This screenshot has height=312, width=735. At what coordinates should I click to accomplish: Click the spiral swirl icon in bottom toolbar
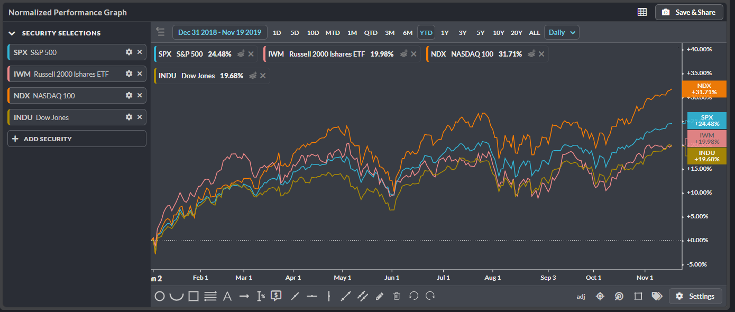point(619,296)
